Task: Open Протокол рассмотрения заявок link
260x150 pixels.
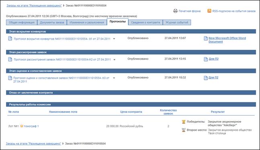Action: pyautogui.click(x=62, y=60)
